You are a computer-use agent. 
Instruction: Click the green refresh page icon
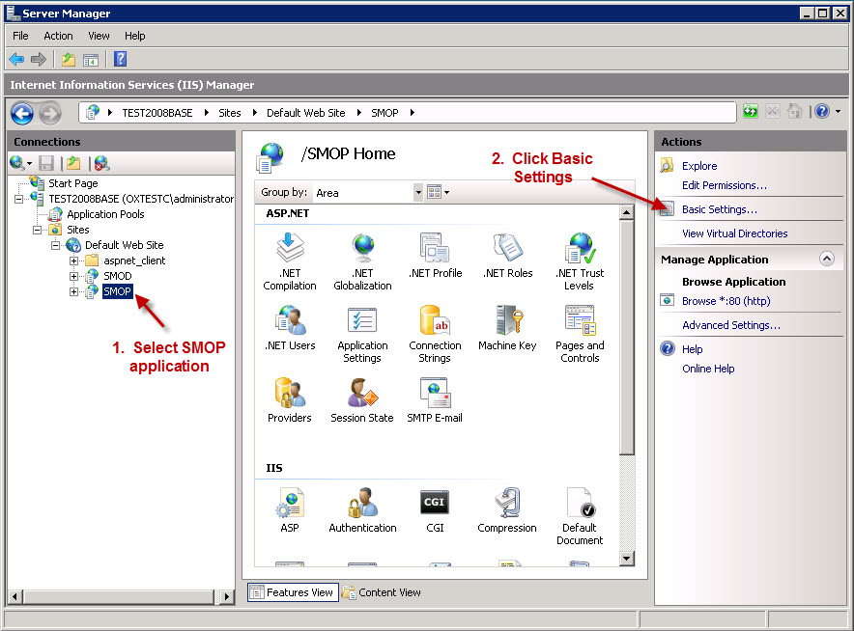tap(751, 112)
